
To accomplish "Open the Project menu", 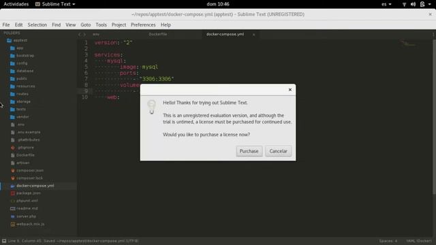I will point(119,24).
